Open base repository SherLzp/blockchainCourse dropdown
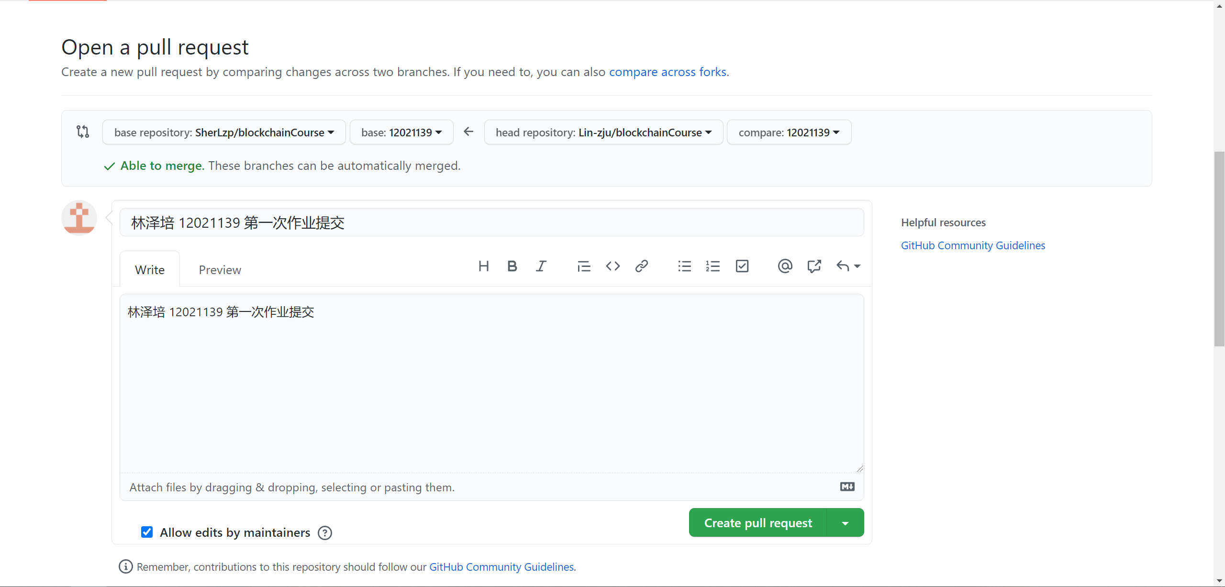Image resolution: width=1225 pixels, height=587 pixels. pyautogui.click(x=224, y=133)
